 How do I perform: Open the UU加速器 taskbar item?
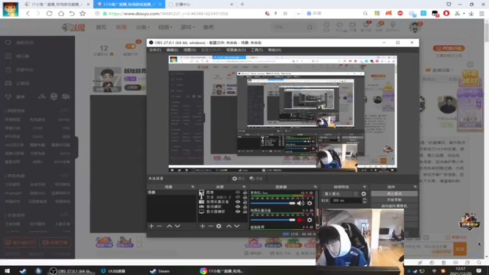pyautogui.click(x=113, y=271)
